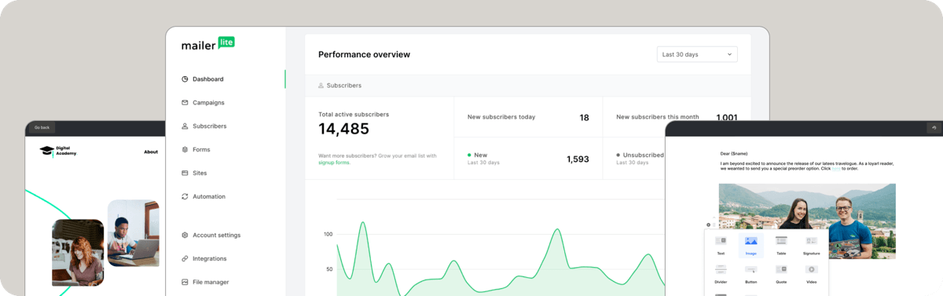Click the total subscribers value 14,485
The width and height of the screenshot is (943, 296).
point(343,129)
